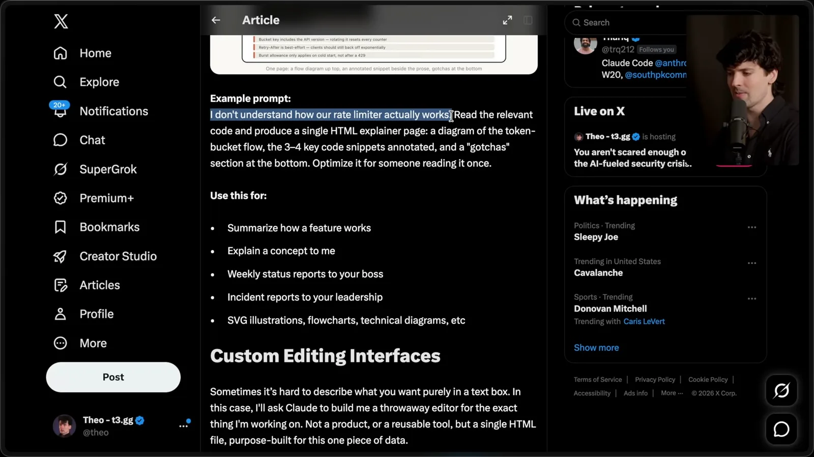
Task: Click the Premium+ badge icon
Action: (60, 198)
